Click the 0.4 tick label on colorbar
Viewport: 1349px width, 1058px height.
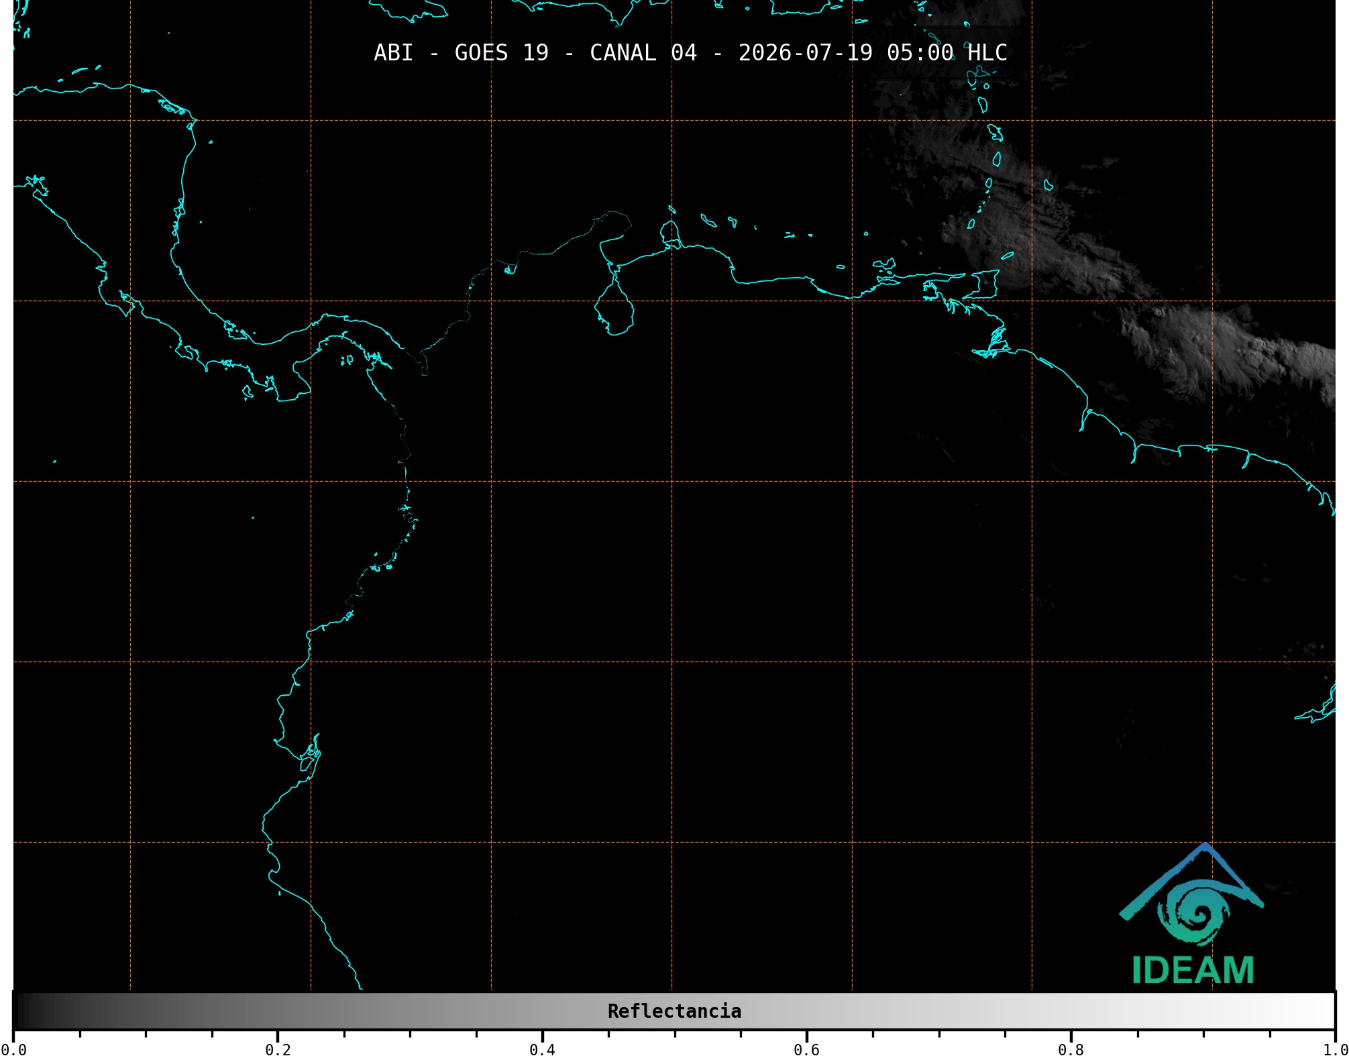click(x=542, y=1050)
